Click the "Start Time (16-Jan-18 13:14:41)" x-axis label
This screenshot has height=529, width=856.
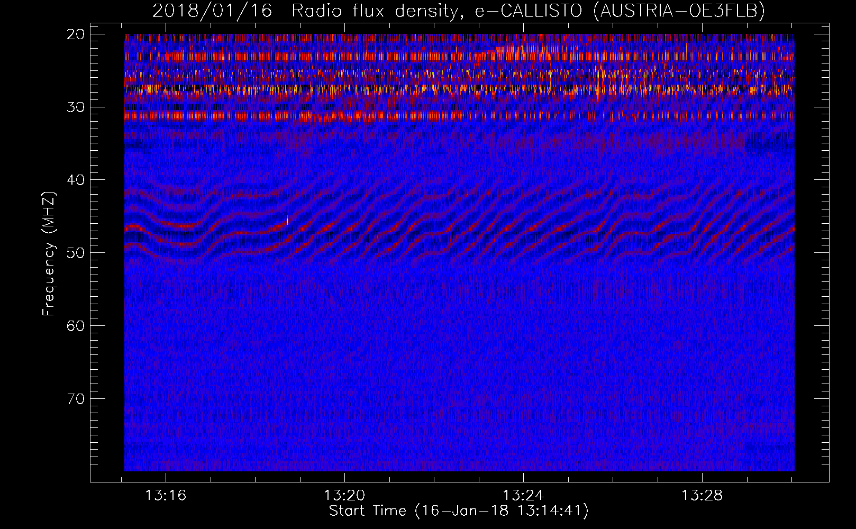[x=459, y=511]
